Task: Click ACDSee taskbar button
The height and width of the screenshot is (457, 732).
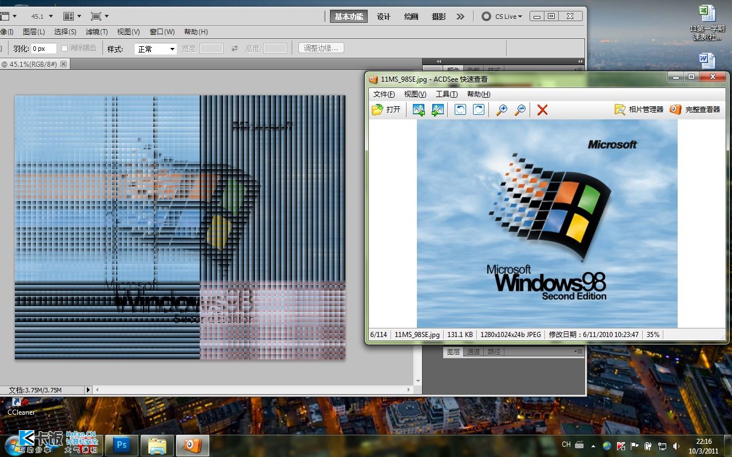Action: coord(192,445)
